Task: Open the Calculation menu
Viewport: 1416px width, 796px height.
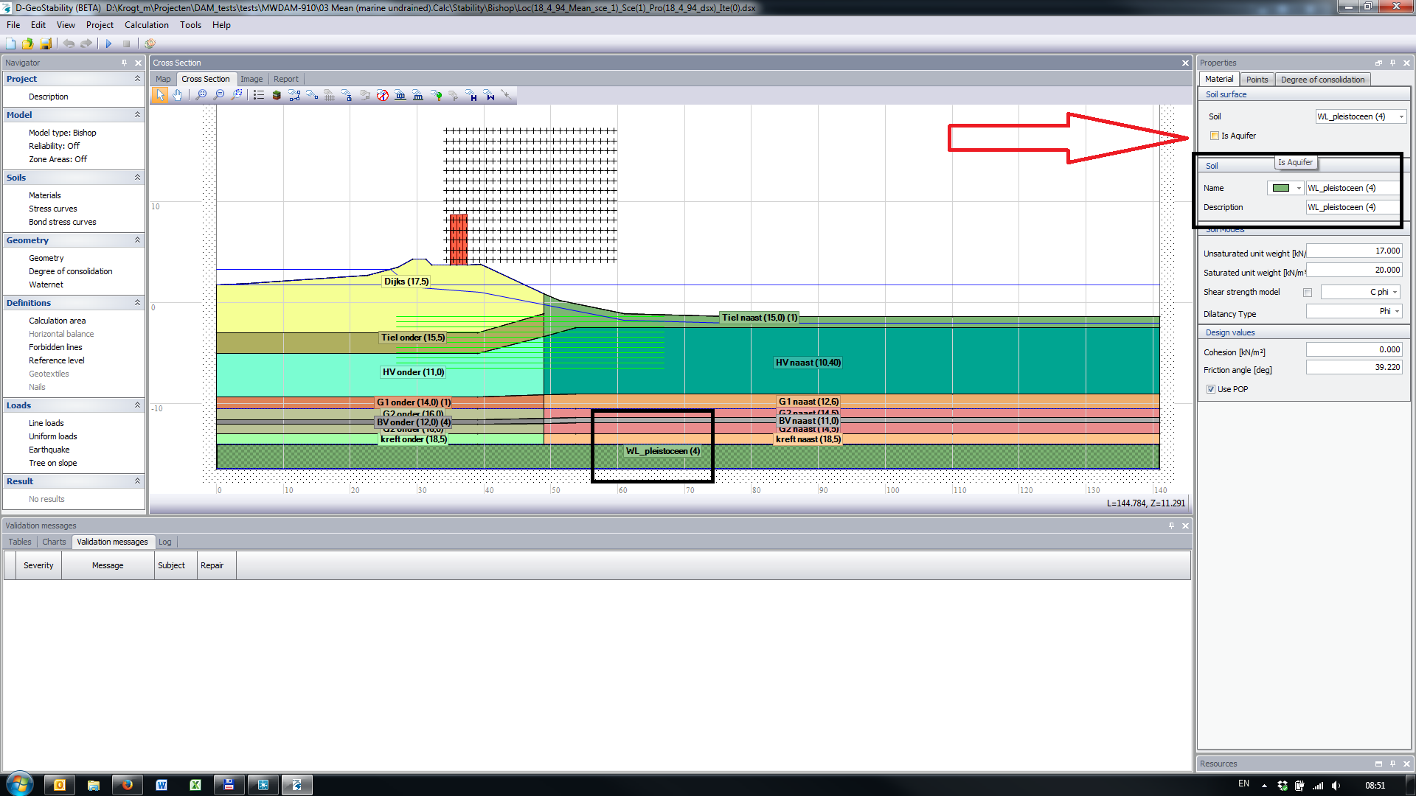Action: tap(146, 25)
